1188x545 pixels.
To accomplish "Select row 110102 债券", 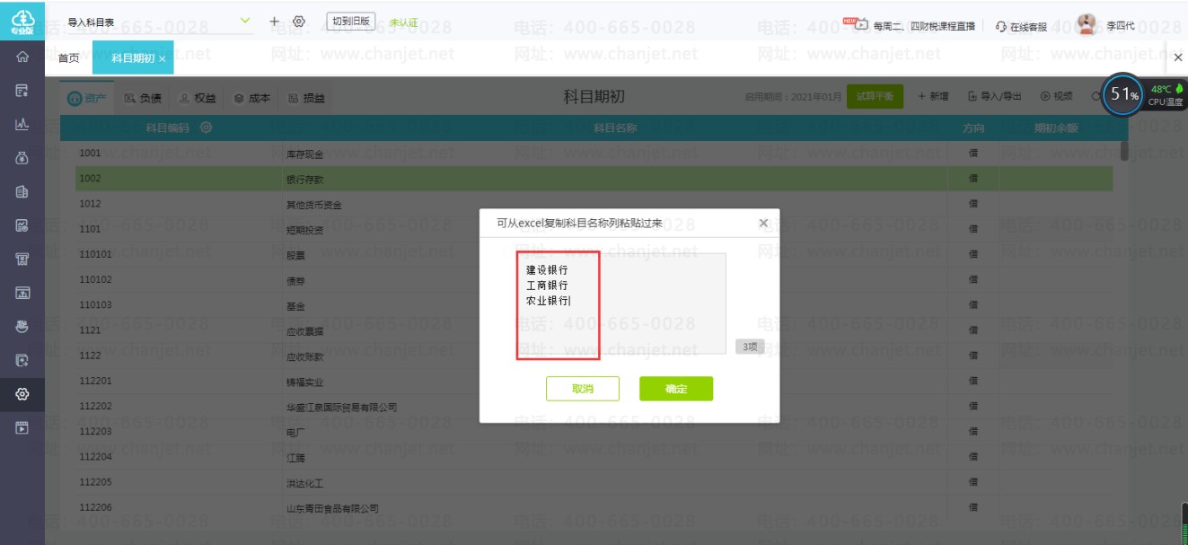I will tap(594, 279).
